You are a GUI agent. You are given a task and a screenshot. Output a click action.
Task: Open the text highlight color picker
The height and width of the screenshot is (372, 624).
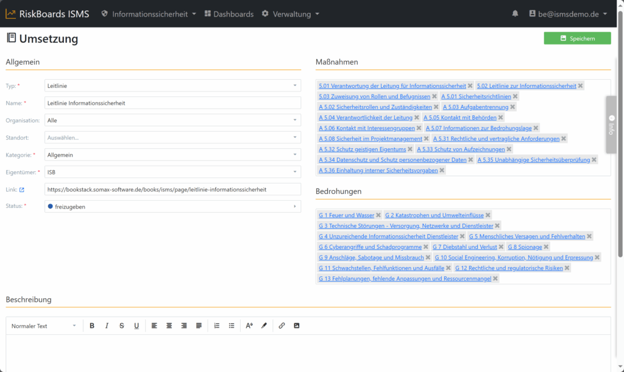pos(264,326)
